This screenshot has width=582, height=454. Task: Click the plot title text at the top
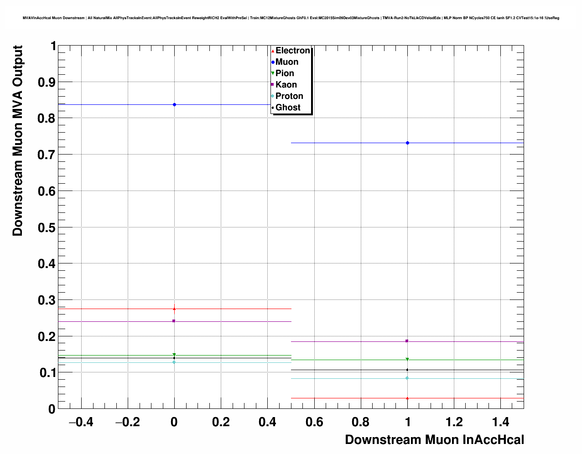click(291, 18)
